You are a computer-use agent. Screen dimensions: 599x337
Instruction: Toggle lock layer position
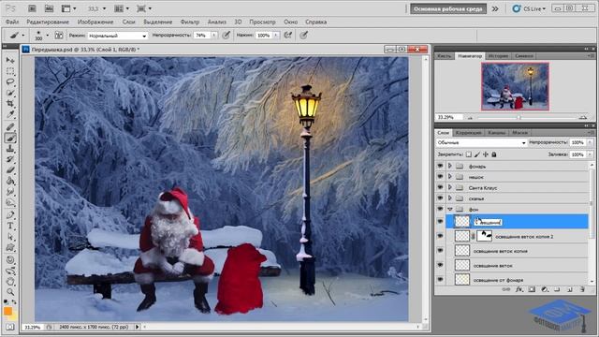[486, 154]
